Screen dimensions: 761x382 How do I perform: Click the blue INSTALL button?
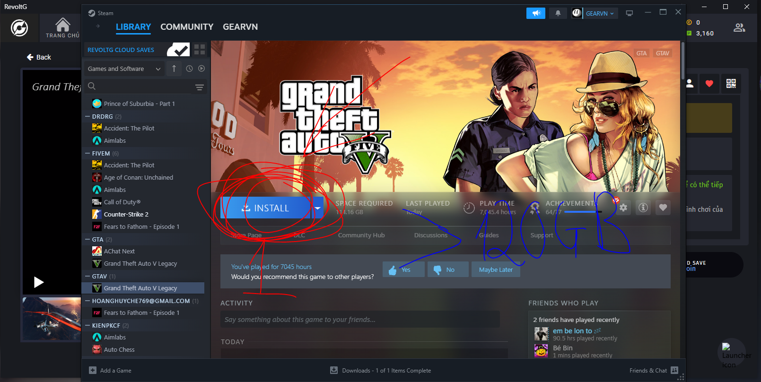266,208
